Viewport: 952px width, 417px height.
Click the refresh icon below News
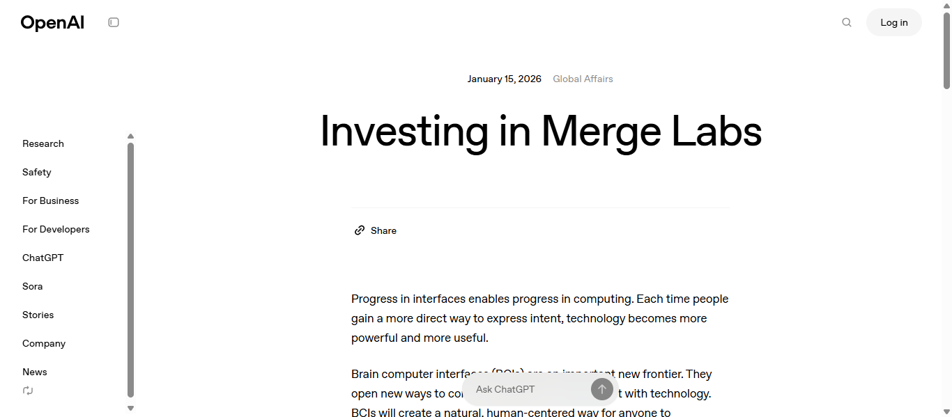28,391
